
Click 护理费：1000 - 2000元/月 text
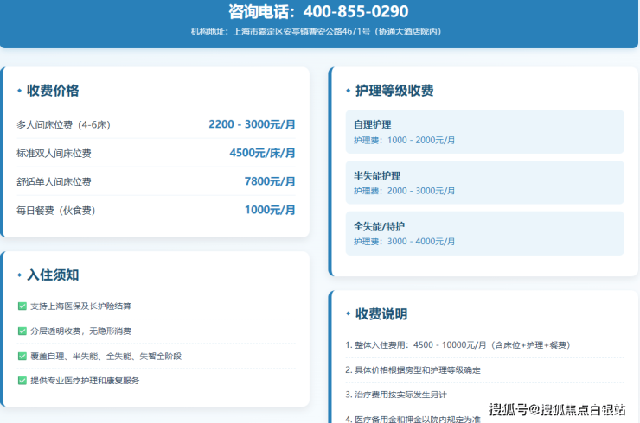click(404, 140)
